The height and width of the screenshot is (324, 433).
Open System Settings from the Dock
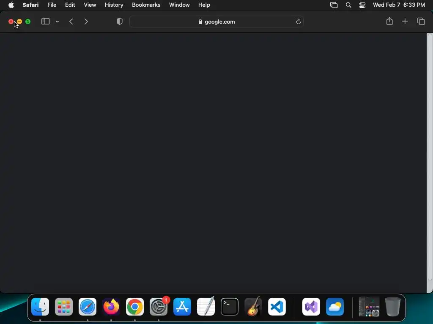point(159,307)
